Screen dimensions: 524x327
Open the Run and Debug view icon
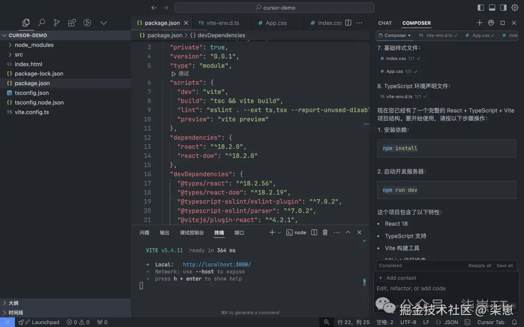coord(87,23)
